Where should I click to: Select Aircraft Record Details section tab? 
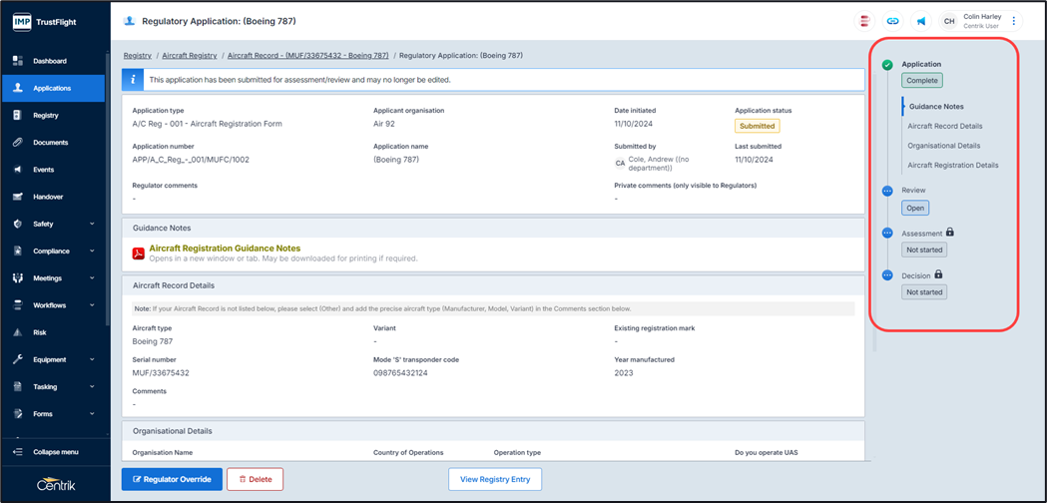944,126
